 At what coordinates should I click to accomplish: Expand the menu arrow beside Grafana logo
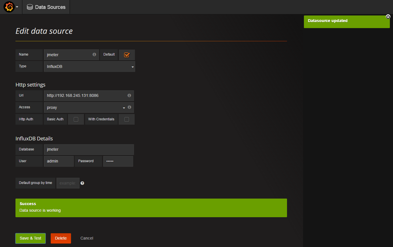(x=17, y=7)
